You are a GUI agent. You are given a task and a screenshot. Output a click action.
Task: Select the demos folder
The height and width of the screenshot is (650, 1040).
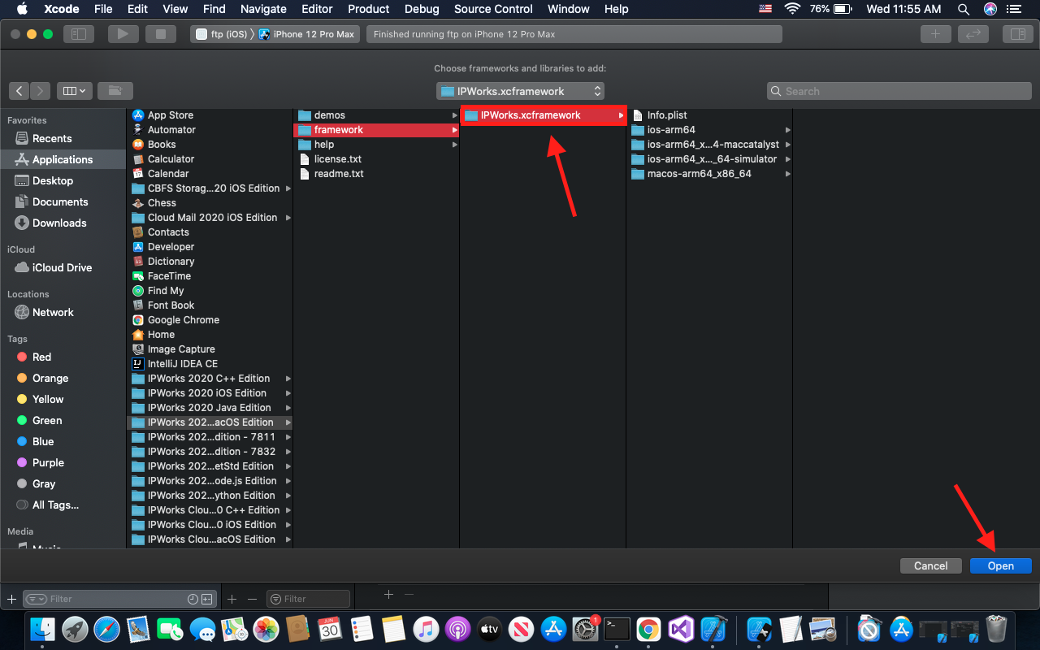[x=376, y=115]
